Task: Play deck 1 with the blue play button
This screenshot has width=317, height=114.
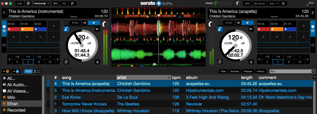Action: [94, 23]
